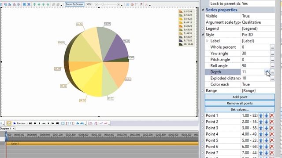Image resolution: width=282 pixels, height=158 pixels.
Task: Click the fast-forward double-arrow icon
Action: (53, 123)
